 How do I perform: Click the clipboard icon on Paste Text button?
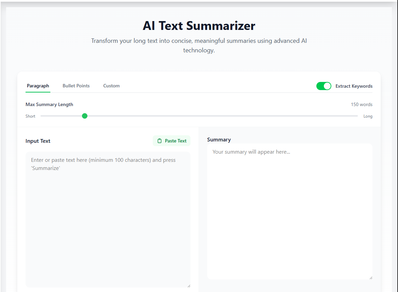159,140
